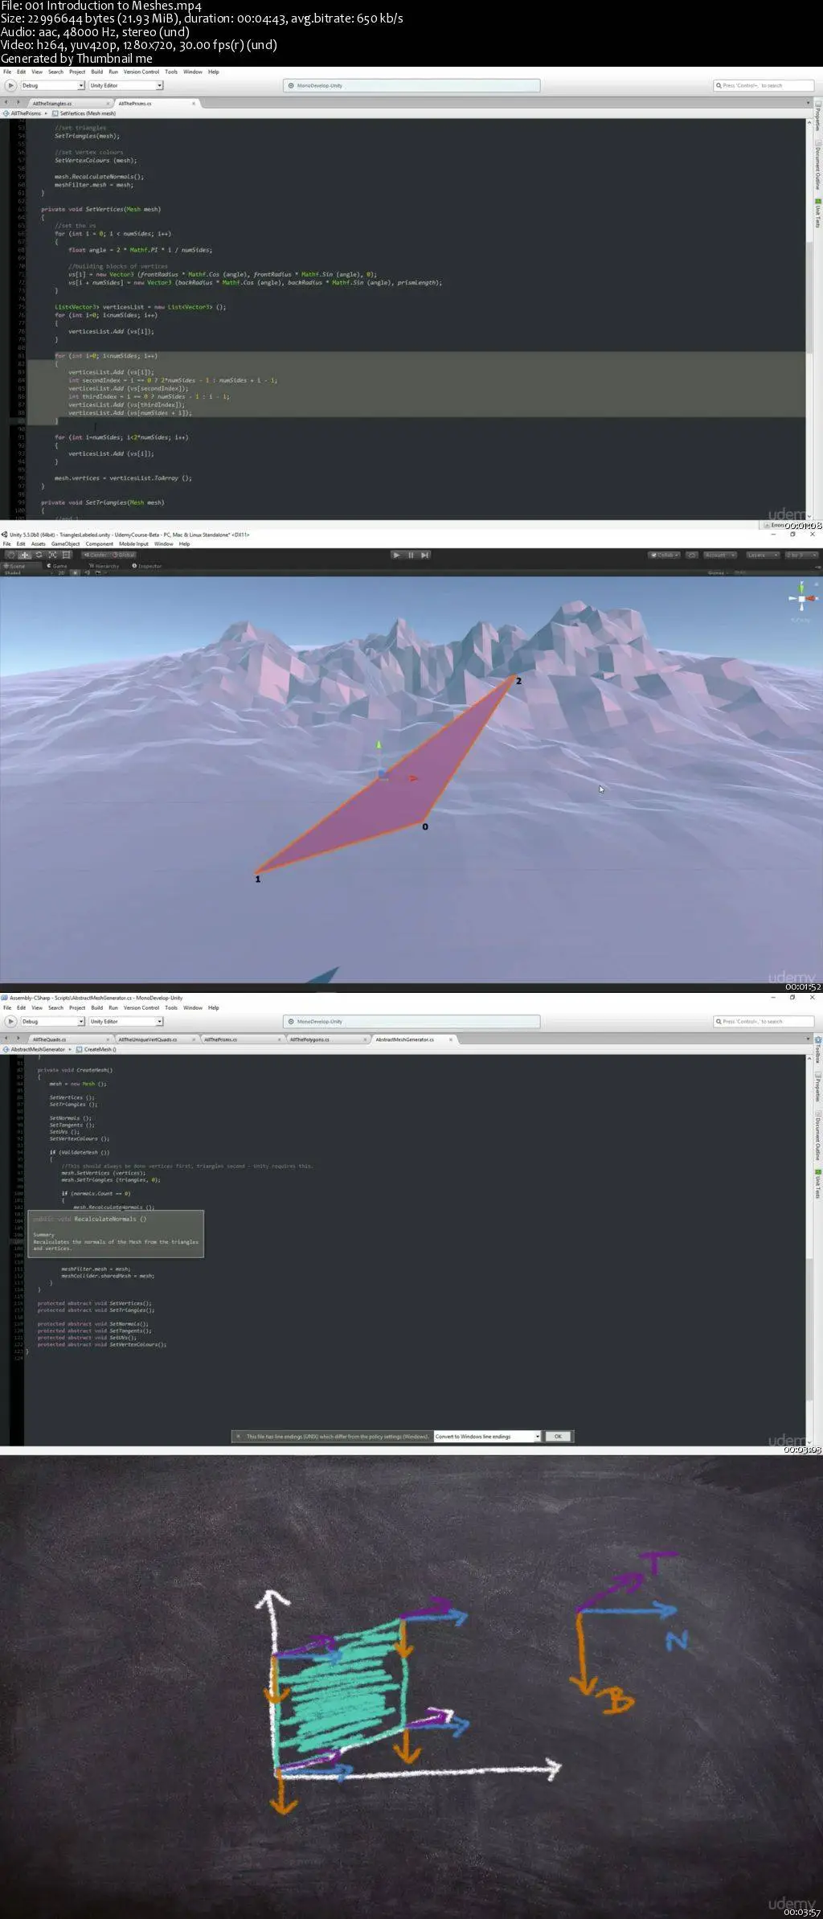Switch to Unity's Hierarchy tab

click(x=103, y=566)
